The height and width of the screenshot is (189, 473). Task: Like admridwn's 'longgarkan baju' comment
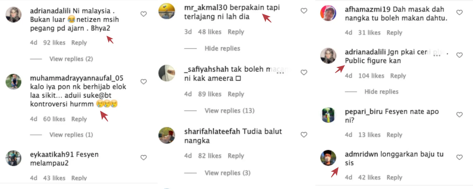(459, 157)
